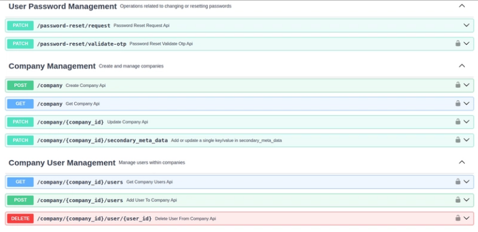This screenshot has height=232, width=478.
Task: Collapse the Company User Management section
Action: (x=462, y=162)
